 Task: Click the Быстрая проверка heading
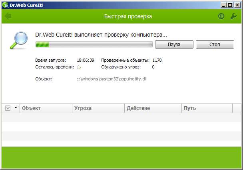point(128,16)
